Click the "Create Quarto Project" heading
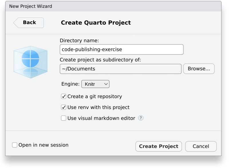The width and height of the screenshot is (229, 168). tap(95, 23)
